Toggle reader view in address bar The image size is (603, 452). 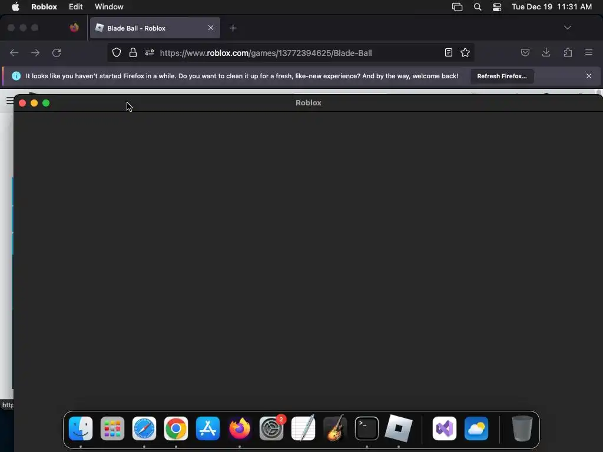[448, 52]
